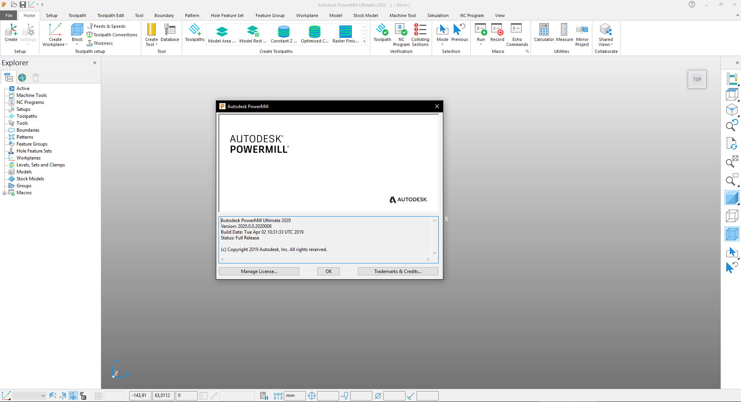741x402 pixels.
Task: Toggle shaded wireframe cube mode
Action: [x=732, y=234]
